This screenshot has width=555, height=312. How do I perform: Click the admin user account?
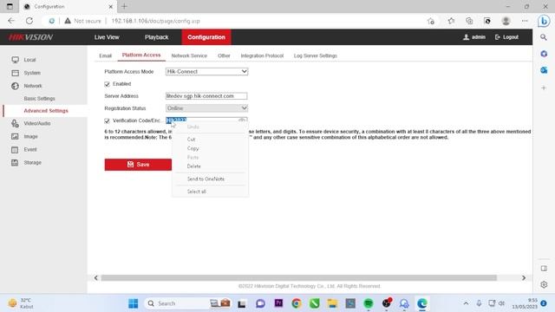tap(474, 37)
